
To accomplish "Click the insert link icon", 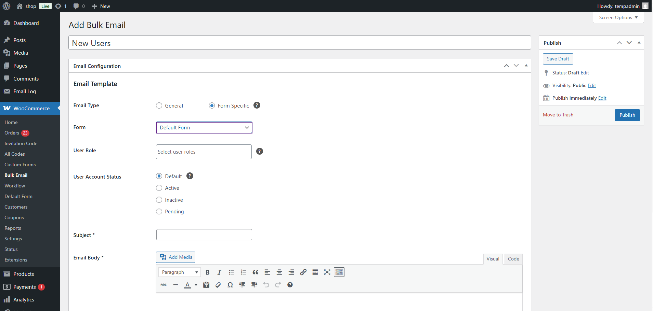I will click(303, 272).
